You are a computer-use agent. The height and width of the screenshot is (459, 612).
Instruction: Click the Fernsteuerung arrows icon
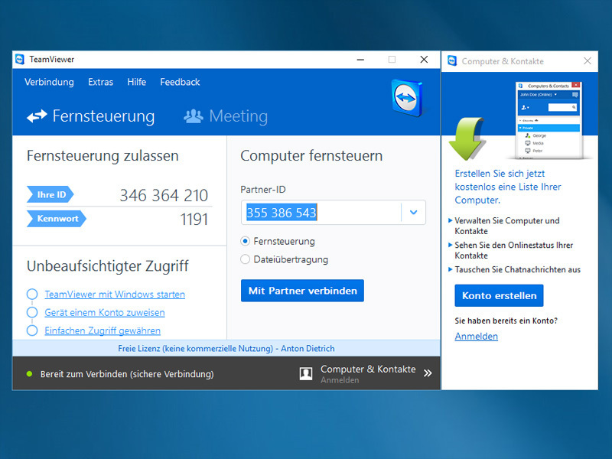[x=37, y=116]
